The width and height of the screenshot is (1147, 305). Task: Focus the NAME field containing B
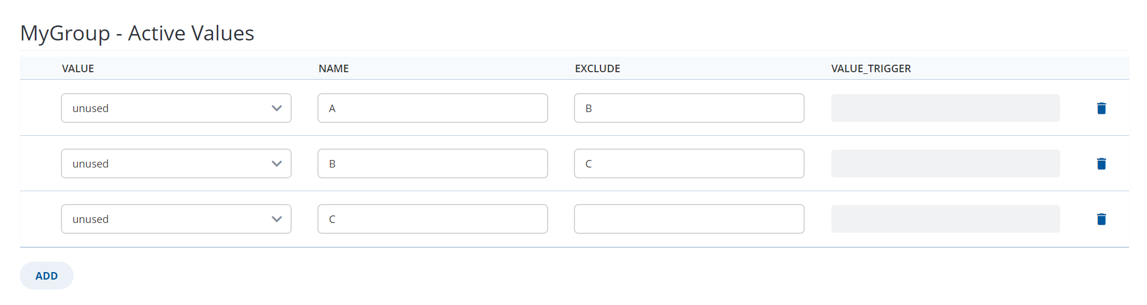(x=433, y=163)
